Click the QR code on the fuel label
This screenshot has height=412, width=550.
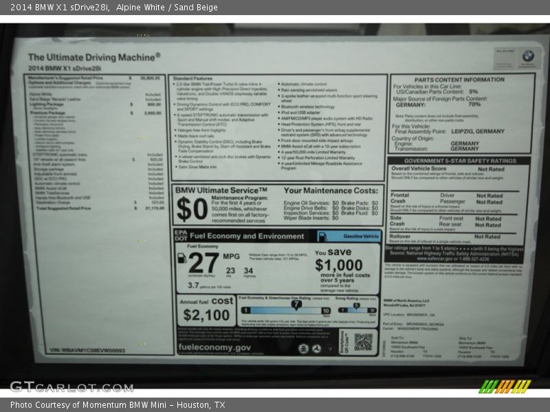(x=364, y=341)
